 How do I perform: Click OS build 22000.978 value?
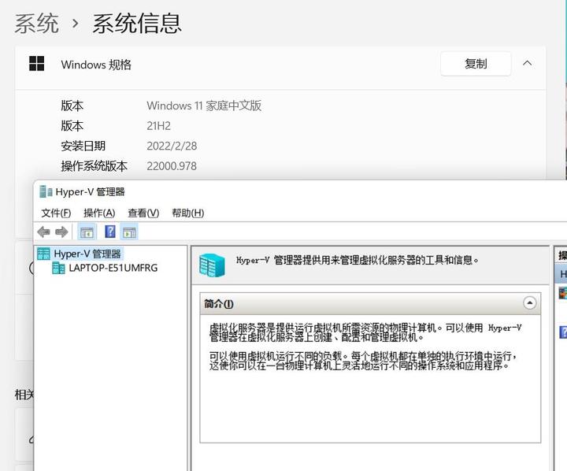click(x=172, y=166)
